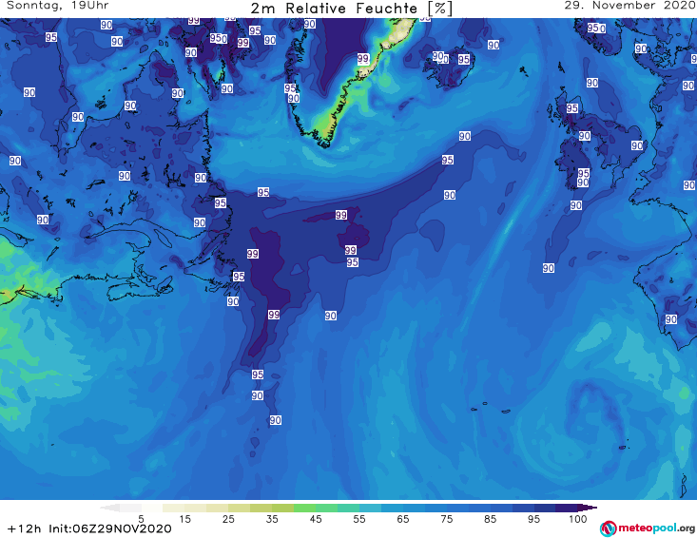The width and height of the screenshot is (697, 538).
Task: Click the pale gray arrow tip starting the legend
Action: [x=109, y=508]
